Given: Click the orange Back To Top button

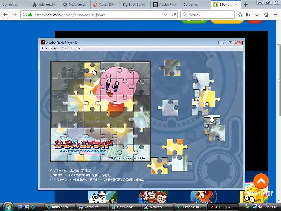Looking at the screenshot, I should (x=261, y=181).
